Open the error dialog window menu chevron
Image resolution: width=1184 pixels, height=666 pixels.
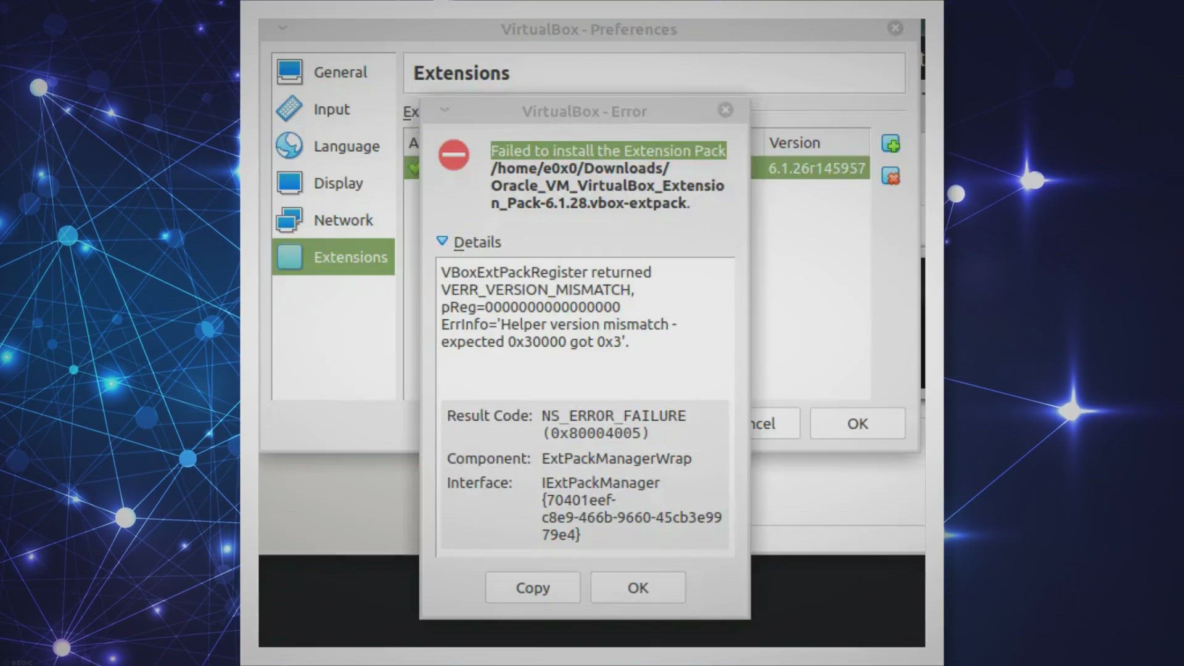coord(444,110)
